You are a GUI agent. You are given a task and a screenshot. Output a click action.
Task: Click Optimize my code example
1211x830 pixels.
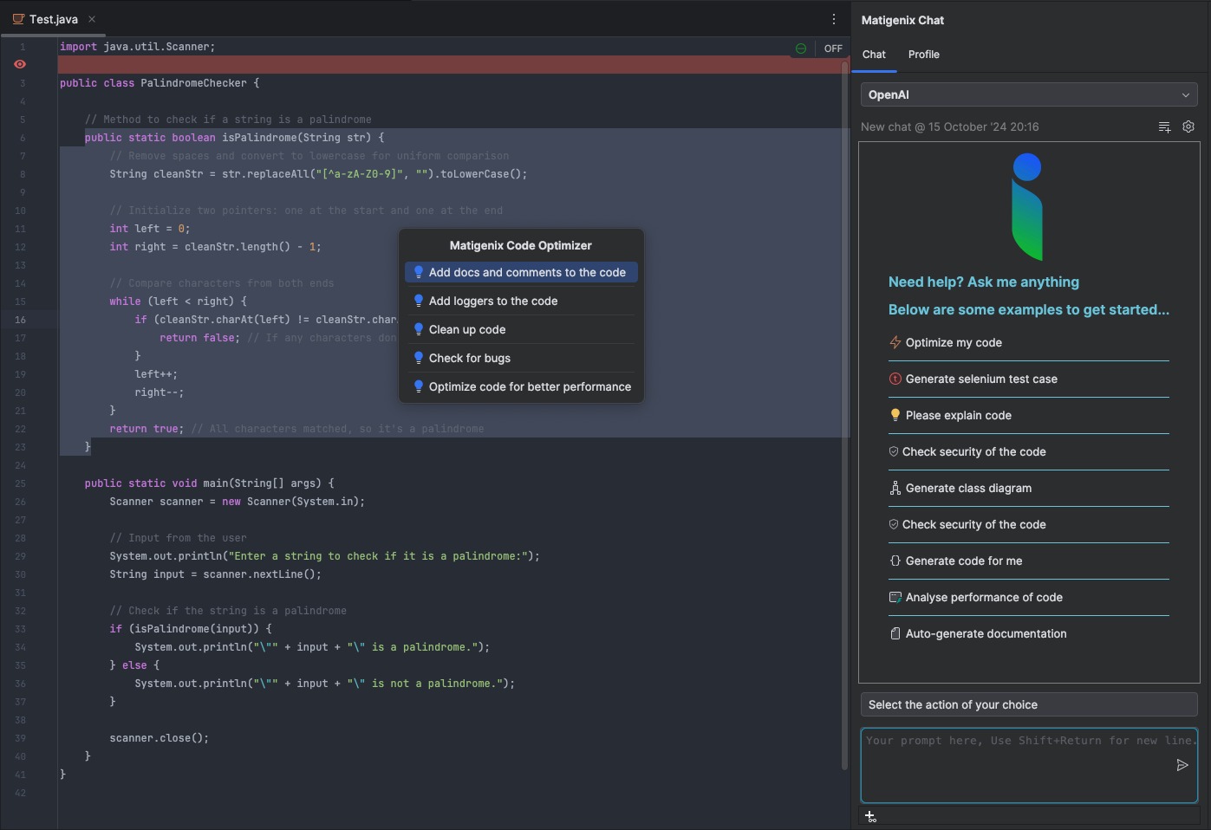[x=954, y=342]
